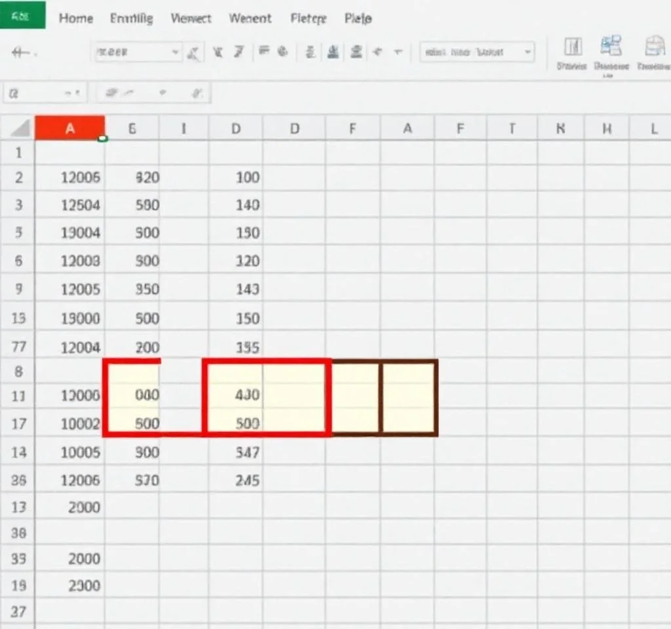The height and width of the screenshot is (629, 671).
Task: Click the Select All corner triangle
Action: click(x=22, y=128)
